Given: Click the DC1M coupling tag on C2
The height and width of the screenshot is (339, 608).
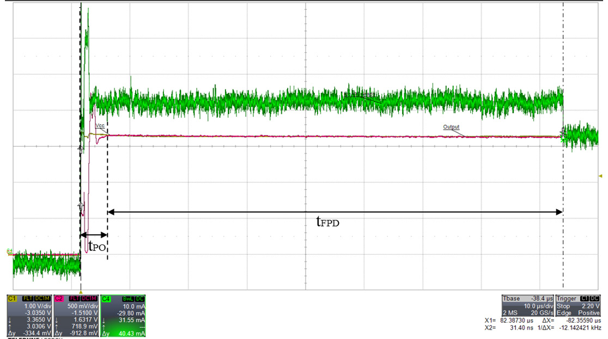Looking at the screenshot, I should coord(89,298).
